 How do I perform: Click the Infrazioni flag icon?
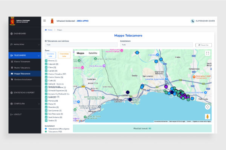[x=12, y=45]
